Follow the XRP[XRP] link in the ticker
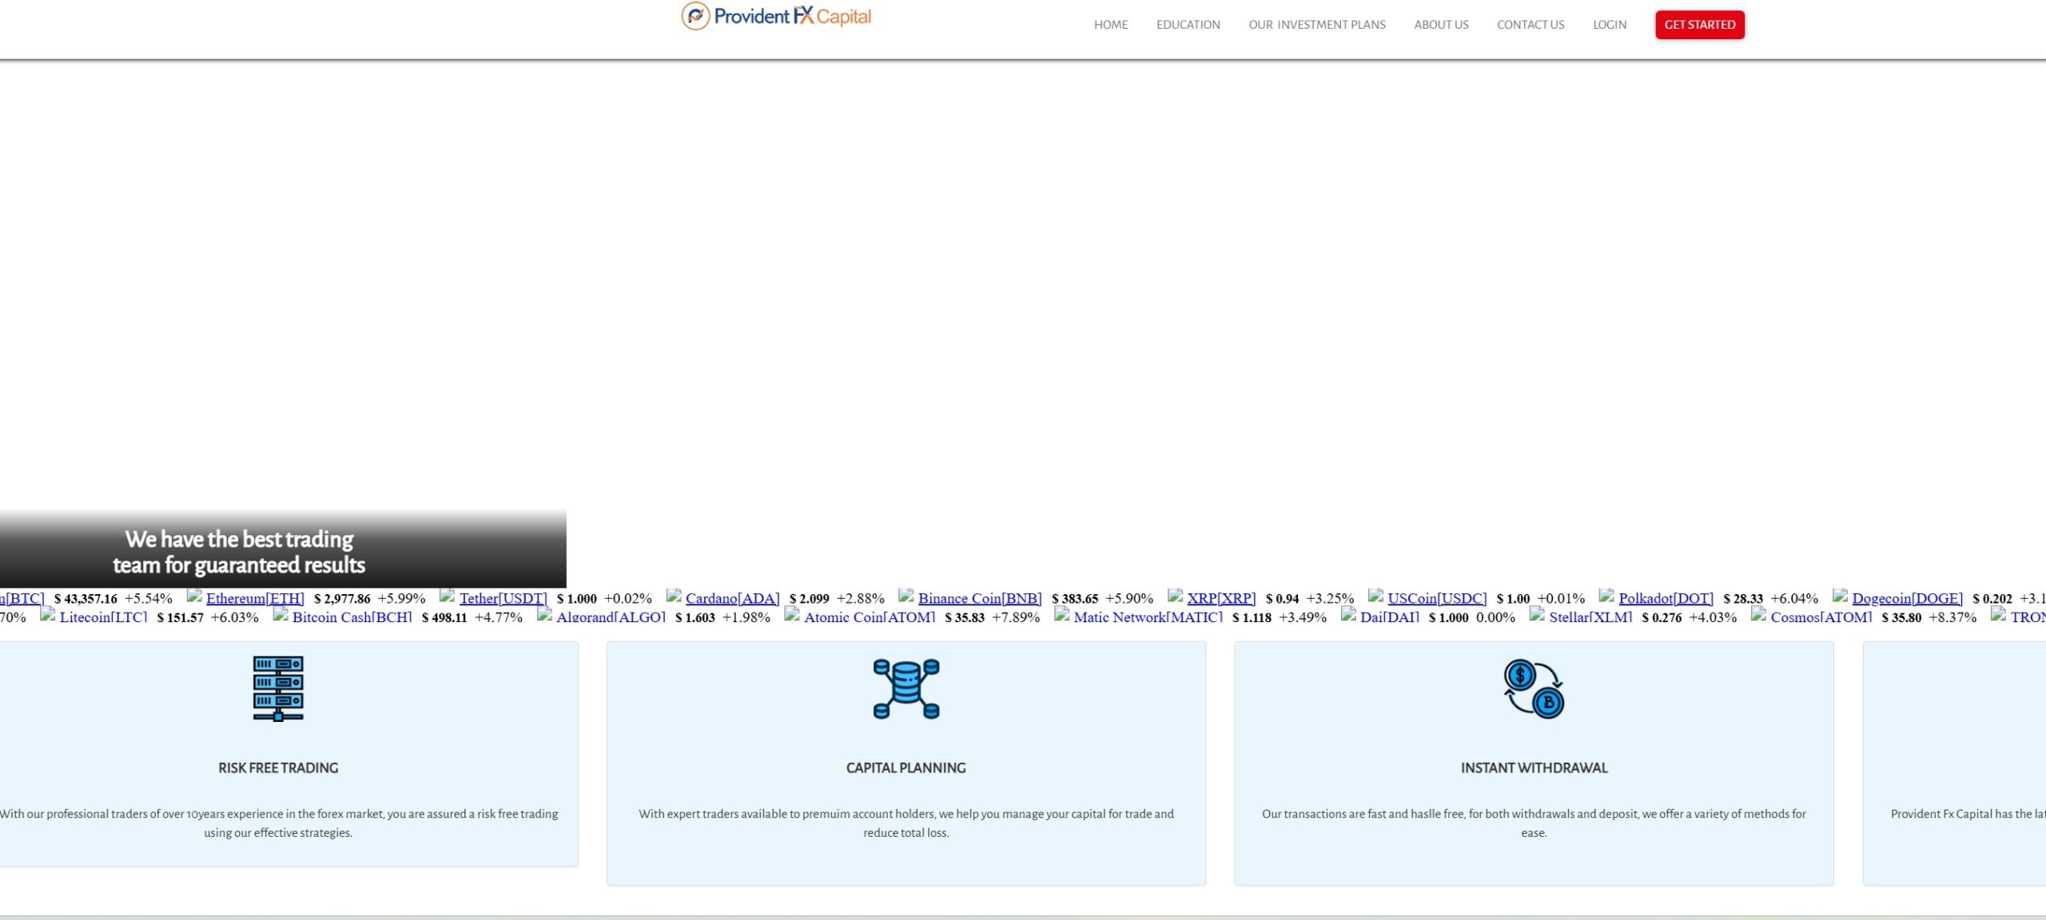This screenshot has width=2046, height=920. (x=1220, y=598)
